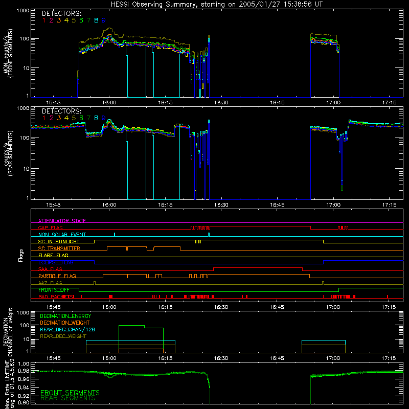Screen dimensions: 409x409
Task: Select blue detector 9 in front segments legend
Action: (x=104, y=20)
